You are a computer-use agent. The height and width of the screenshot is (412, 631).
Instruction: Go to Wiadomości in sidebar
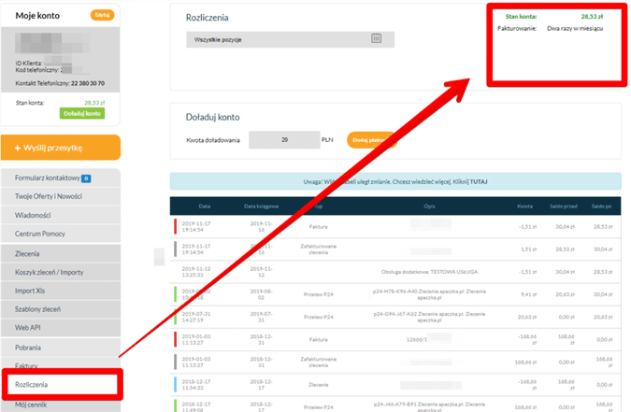coord(33,214)
